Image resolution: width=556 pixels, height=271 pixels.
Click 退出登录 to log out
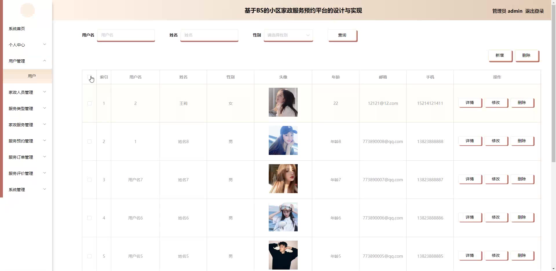(x=535, y=11)
